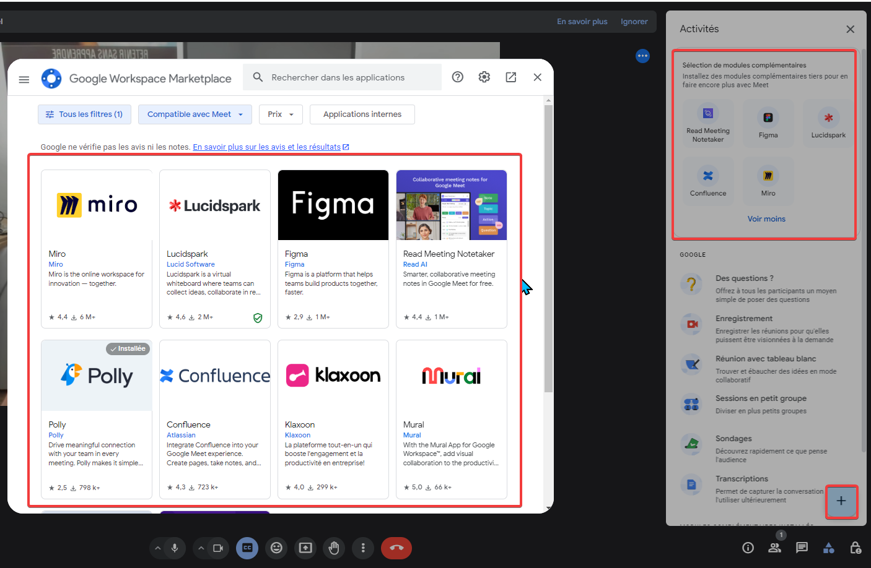Screen dimensions: 871x568
Task: Dismiss the banner with Ignorer
Action: 634,22
